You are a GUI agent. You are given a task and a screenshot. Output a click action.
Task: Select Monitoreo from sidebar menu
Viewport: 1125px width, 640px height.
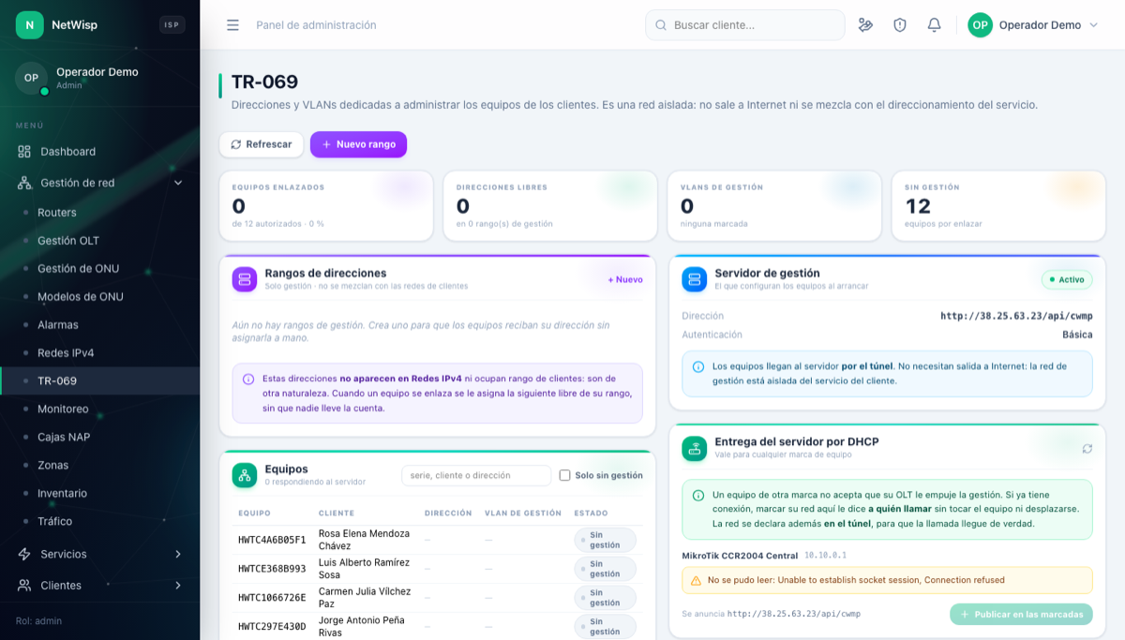(63, 409)
